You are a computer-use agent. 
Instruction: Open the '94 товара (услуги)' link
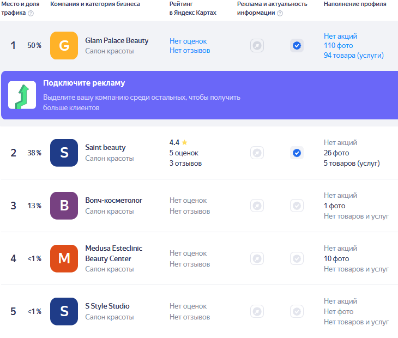[x=354, y=55]
